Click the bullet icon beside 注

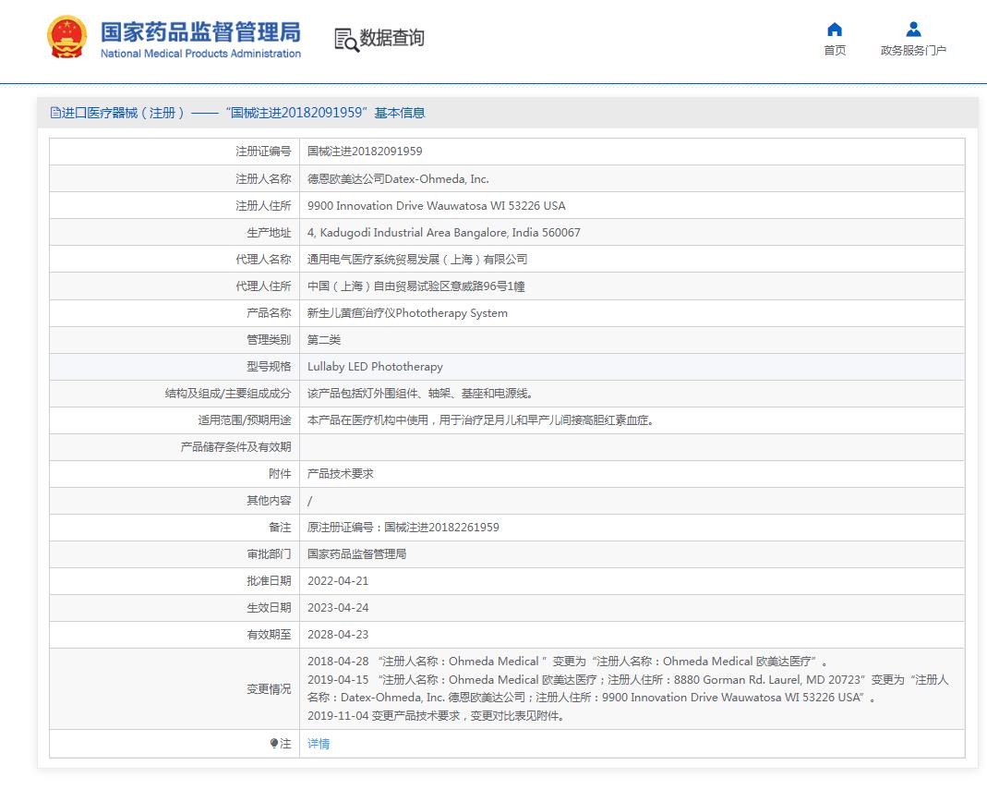(274, 744)
